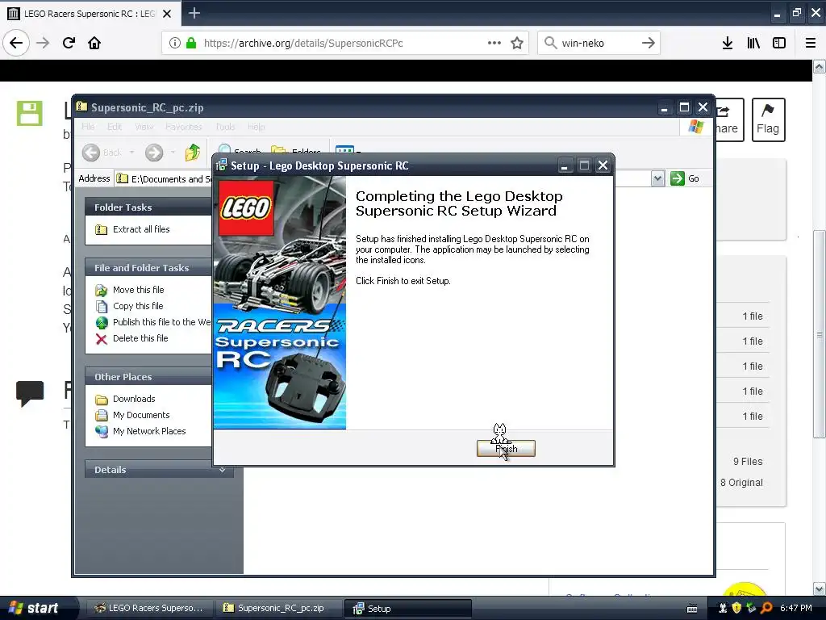
Task: Click Copy this file link
Action: pos(138,306)
